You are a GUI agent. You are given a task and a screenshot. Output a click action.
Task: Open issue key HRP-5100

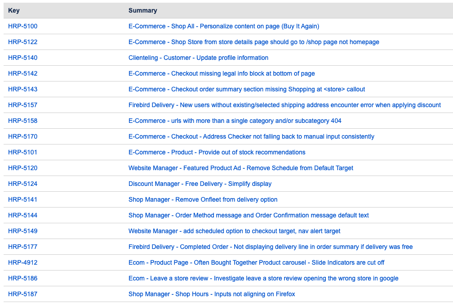22,26
